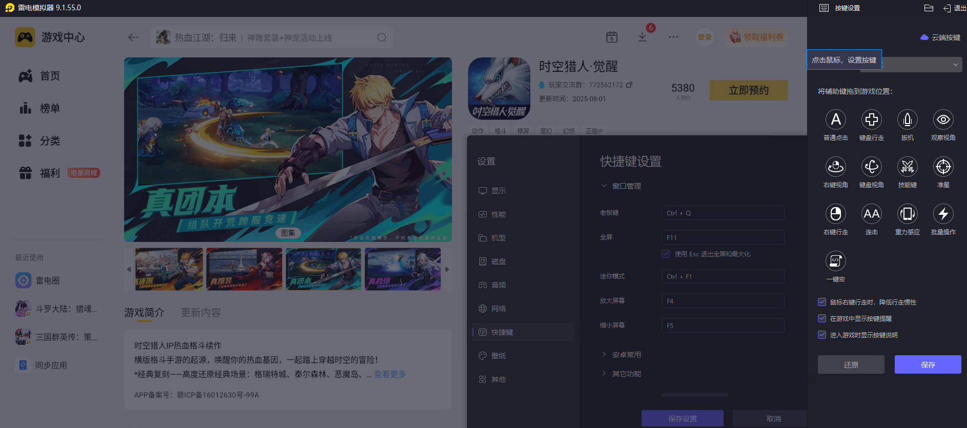Select the 右键行走 right-click walk tool
This screenshot has height=428, width=967.
(x=835, y=214)
